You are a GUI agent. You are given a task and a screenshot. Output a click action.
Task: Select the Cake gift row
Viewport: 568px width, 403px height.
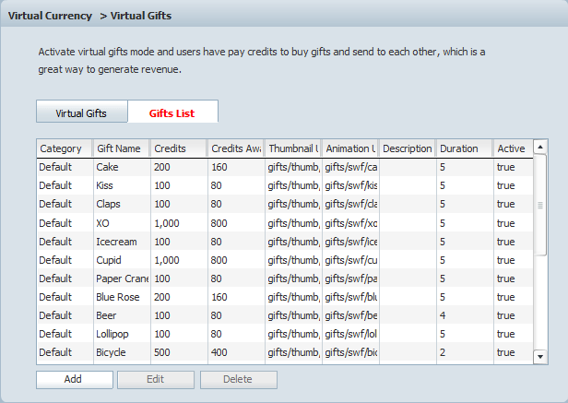(120, 168)
